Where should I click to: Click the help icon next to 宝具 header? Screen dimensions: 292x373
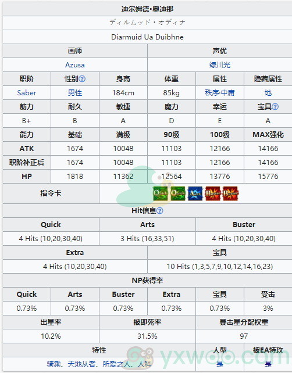coord(275,106)
